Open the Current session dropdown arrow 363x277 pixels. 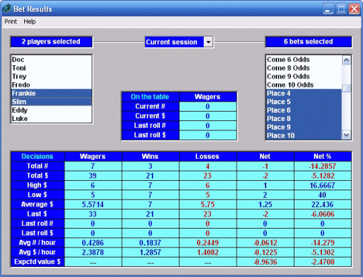[x=208, y=42]
